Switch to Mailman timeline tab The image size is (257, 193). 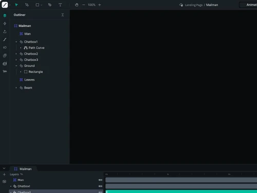[23, 169]
